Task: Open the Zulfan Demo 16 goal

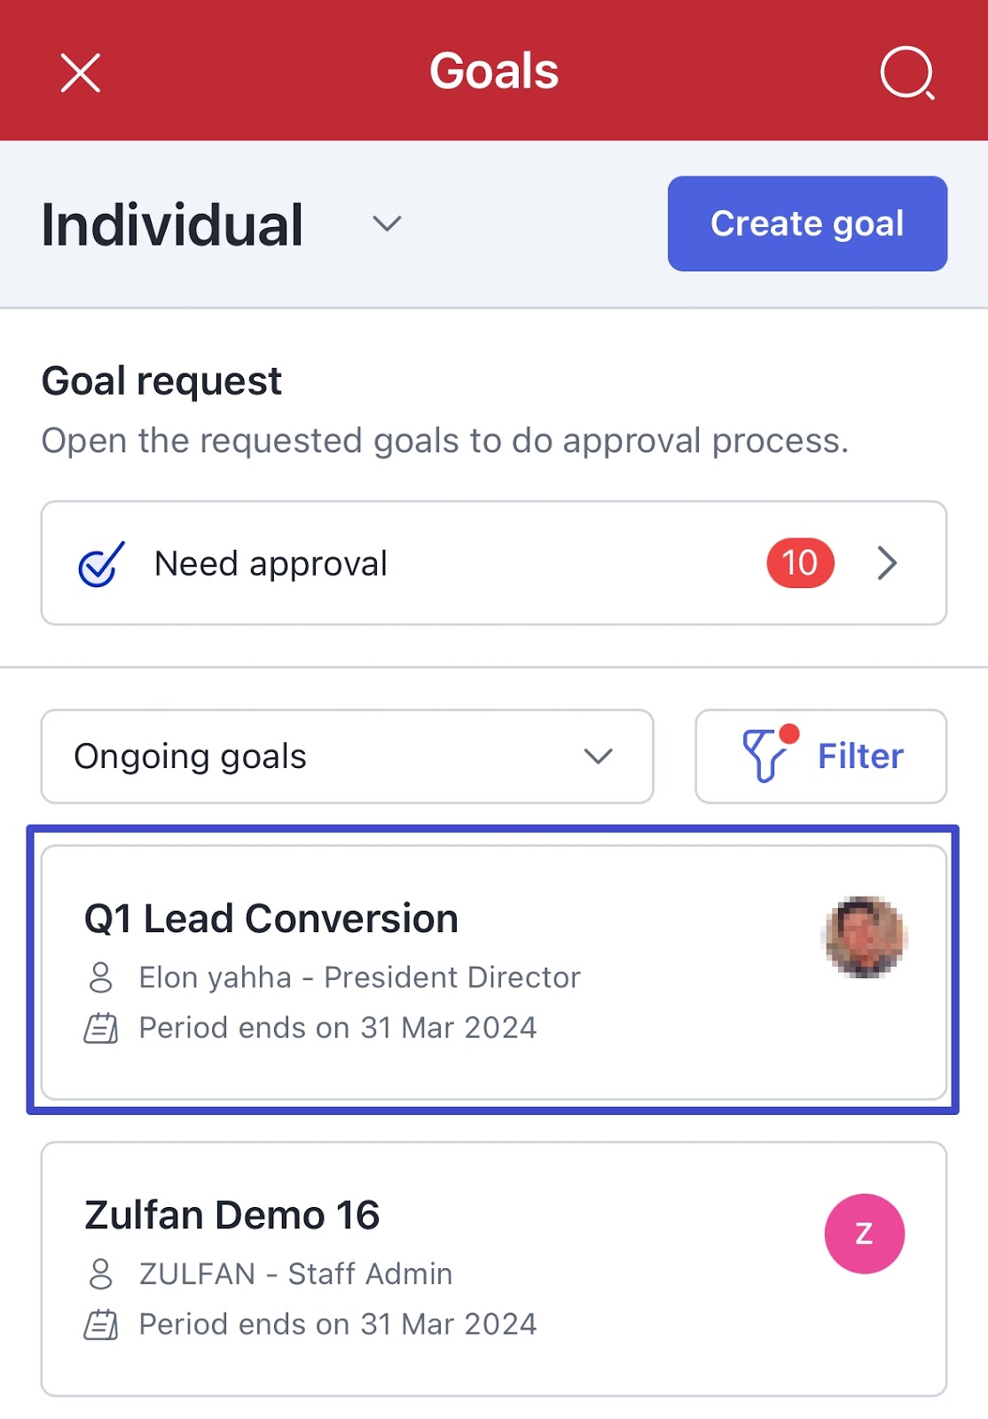Action: (x=494, y=1269)
